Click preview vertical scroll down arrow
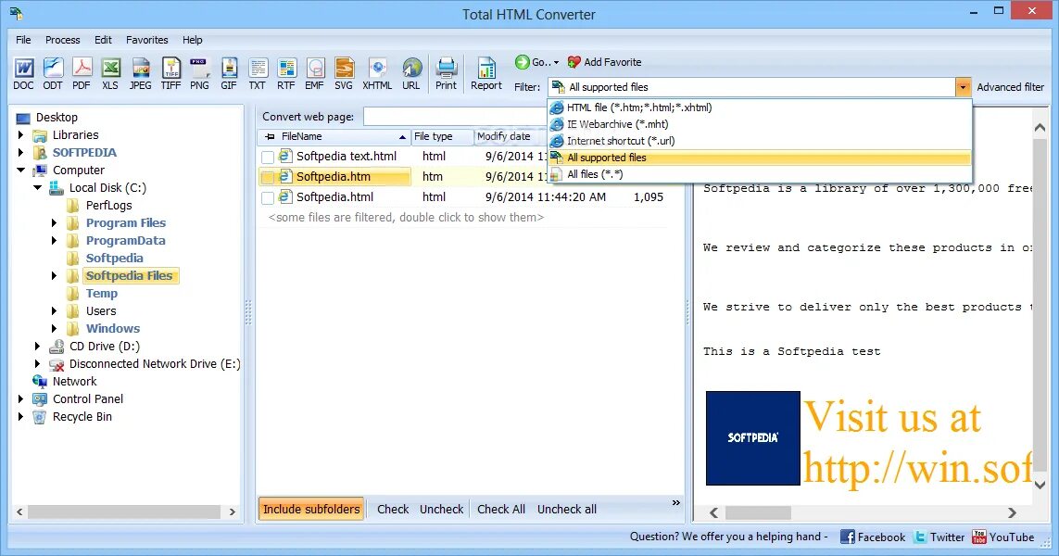The width and height of the screenshot is (1059, 556). pos(1040,485)
